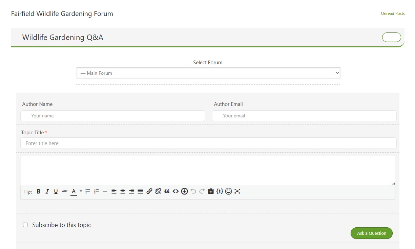
Task: Align text right
Action: [132, 191]
